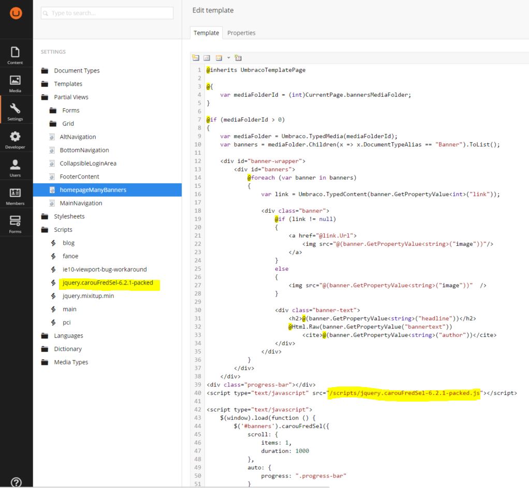Click the orange insert macro toolbar icon
The image size is (529, 488).
pyautogui.click(x=219, y=58)
